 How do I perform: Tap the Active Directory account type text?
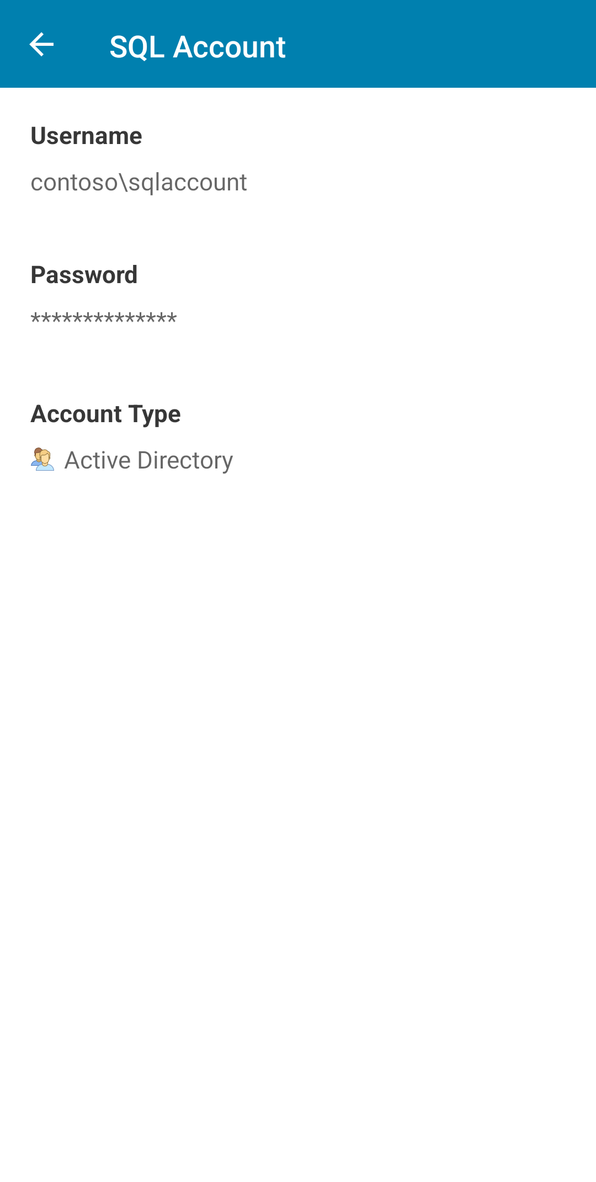pyautogui.click(x=148, y=460)
